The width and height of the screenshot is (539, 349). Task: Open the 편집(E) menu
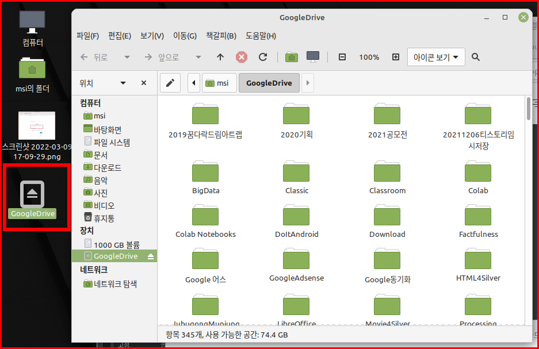(x=120, y=36)
